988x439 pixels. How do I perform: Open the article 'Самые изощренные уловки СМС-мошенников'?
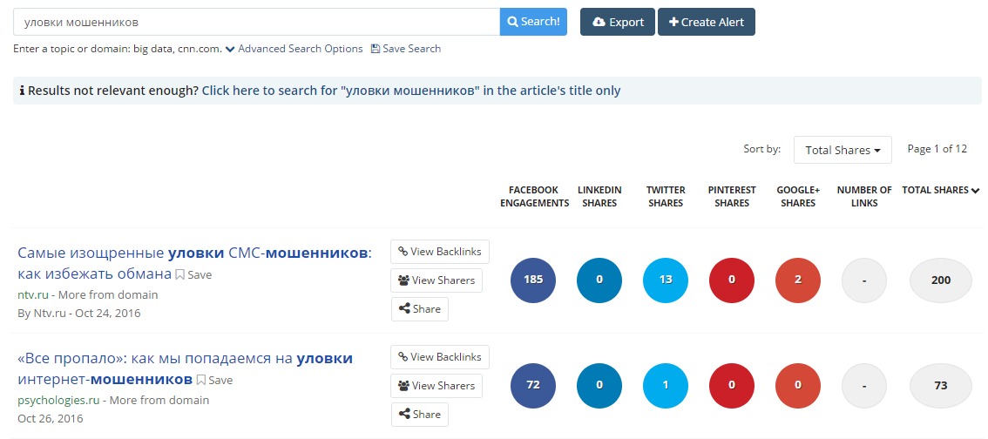pos(193,253)
